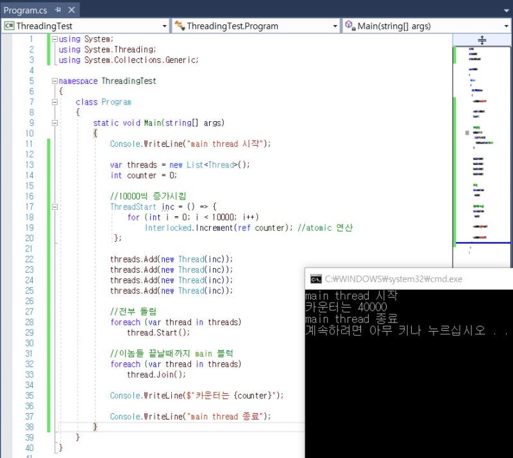Screen dimensions: 513x458
Task: Open the document tab overflow arrow
Action: pyautogui.click(x=507, y=11)
